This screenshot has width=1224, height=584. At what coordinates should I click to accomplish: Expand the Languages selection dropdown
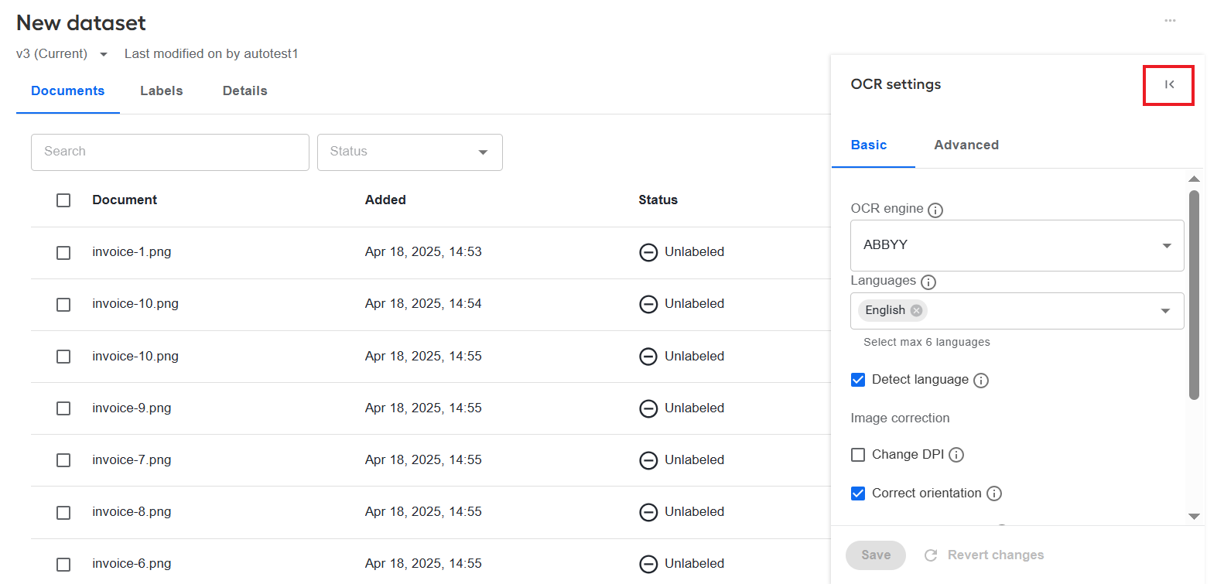pos(1165,311)
